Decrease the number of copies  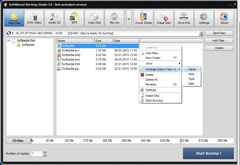(45, 155)
